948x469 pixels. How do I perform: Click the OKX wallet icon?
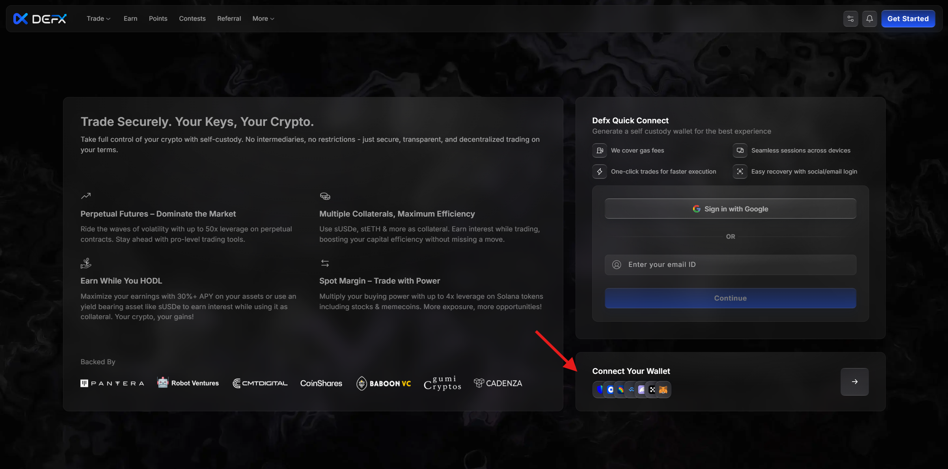(652, 389)
